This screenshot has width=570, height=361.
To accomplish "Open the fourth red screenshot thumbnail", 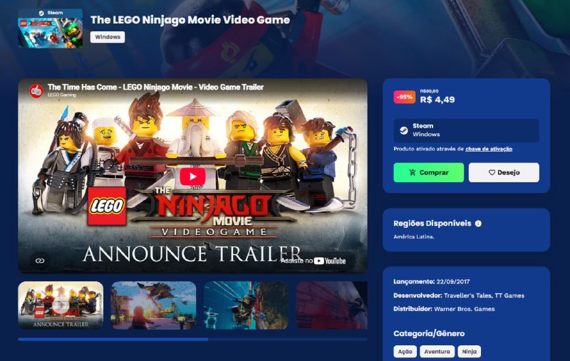I will 331,305.
